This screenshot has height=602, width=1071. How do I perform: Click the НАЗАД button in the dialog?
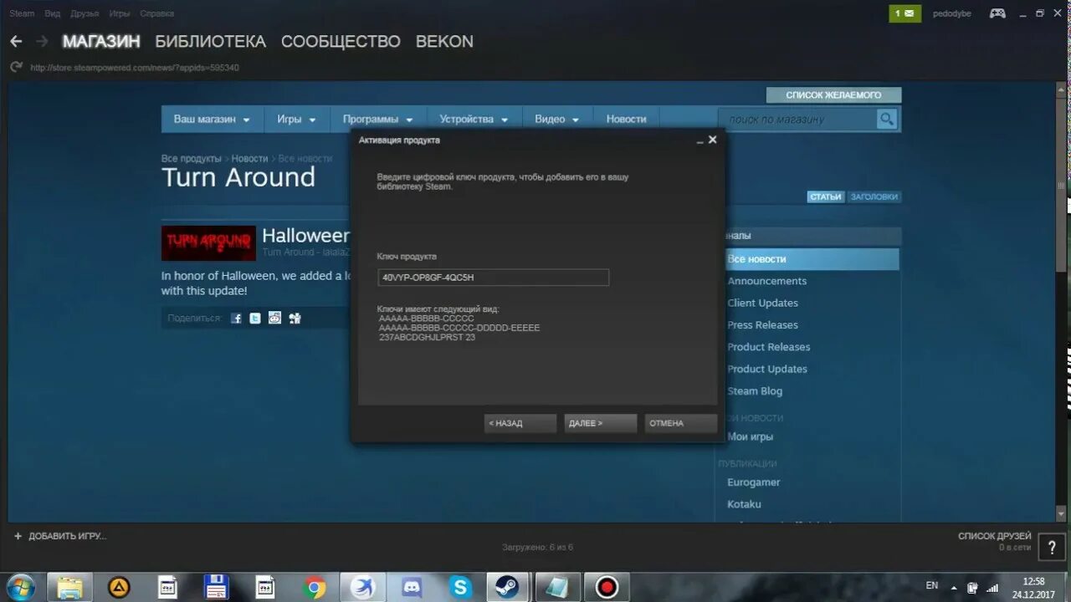pos(520,423)
